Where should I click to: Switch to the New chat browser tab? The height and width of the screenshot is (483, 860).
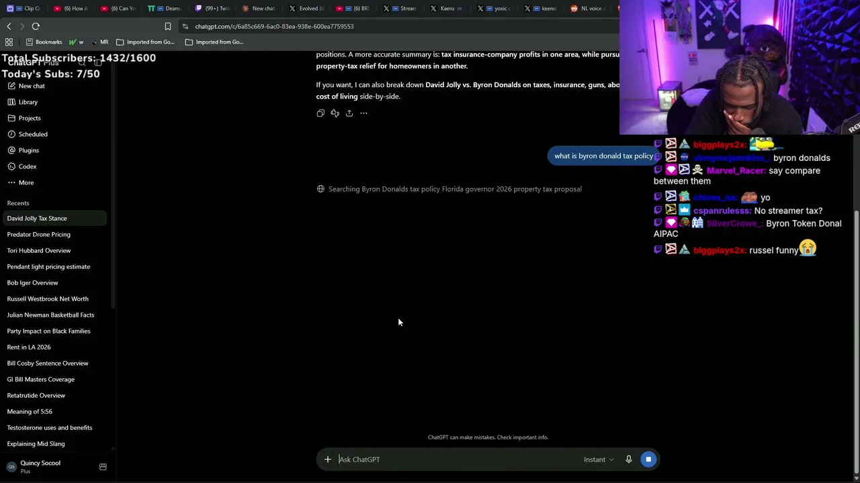click(x=259, y=9)
